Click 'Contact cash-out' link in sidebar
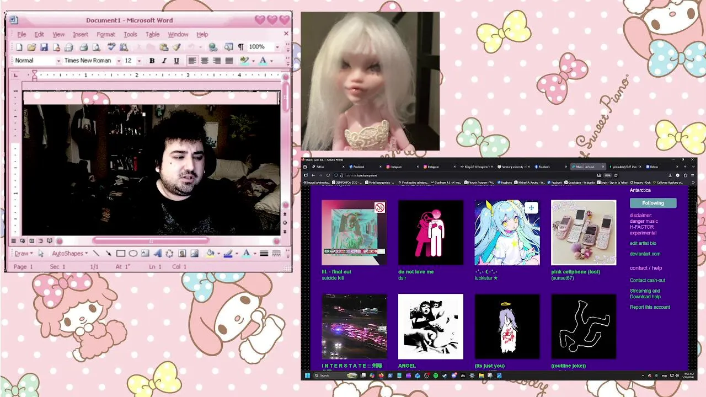Image resolution: width=706 pixels, height=397 pixels. pyautogui.click(x=648, y=280)
